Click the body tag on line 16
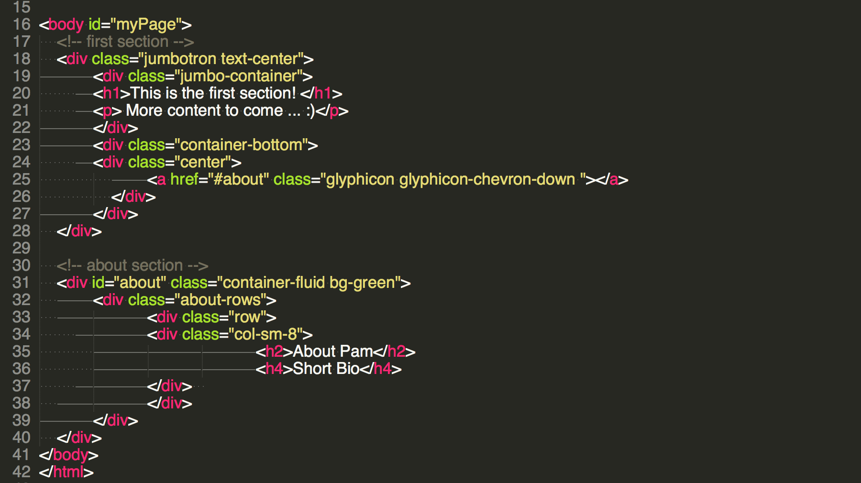 (x=66, y=24)
